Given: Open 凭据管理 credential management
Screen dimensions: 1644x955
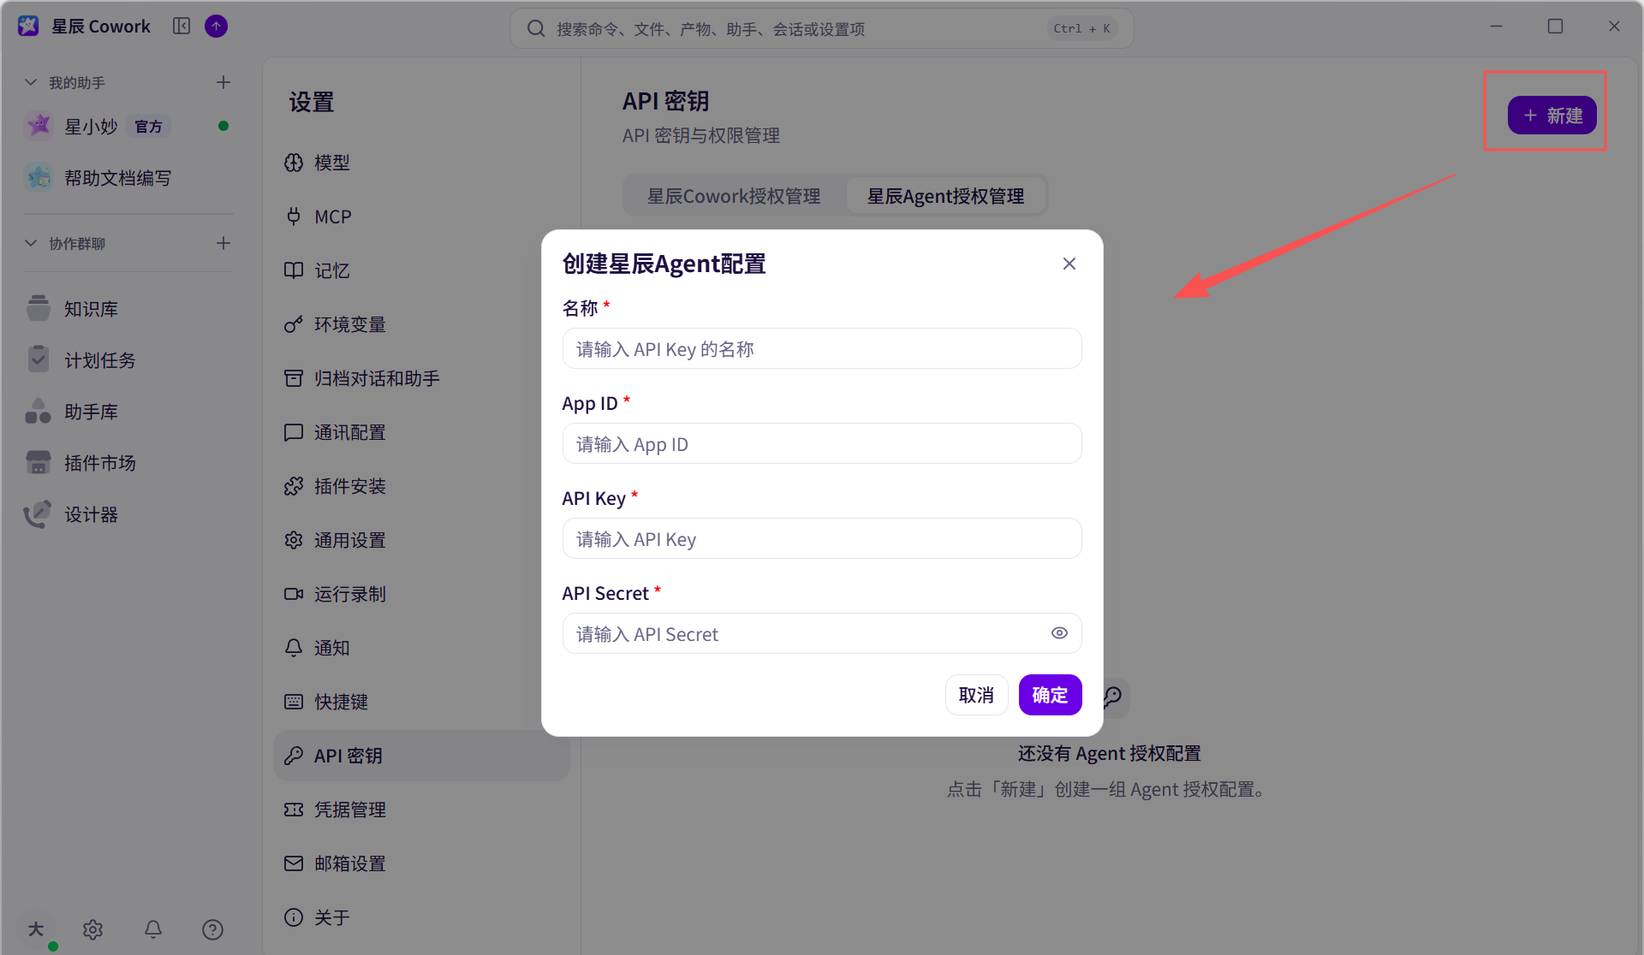Looking at the screenshot, I should [420, 810].
